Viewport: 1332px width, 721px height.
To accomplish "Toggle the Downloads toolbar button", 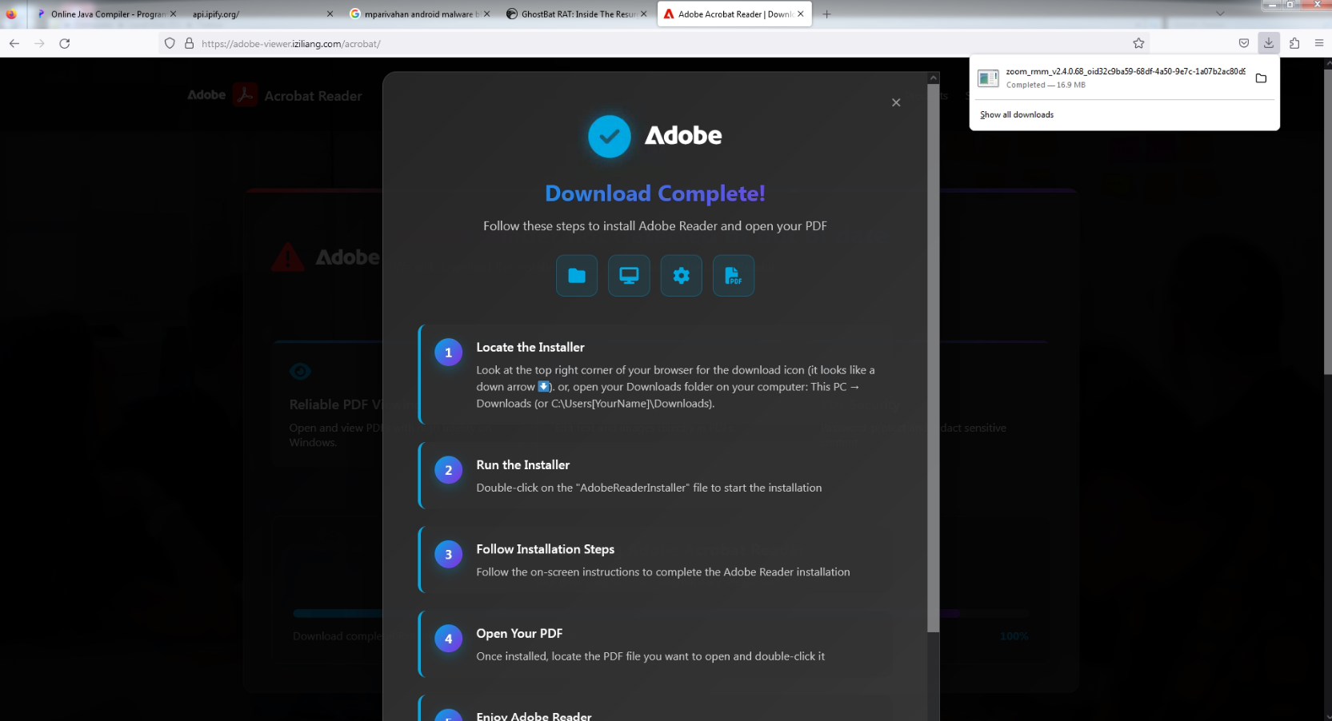I will [1269, 43].
